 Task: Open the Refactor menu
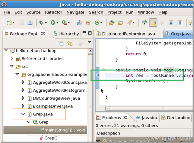click(54, 12)
